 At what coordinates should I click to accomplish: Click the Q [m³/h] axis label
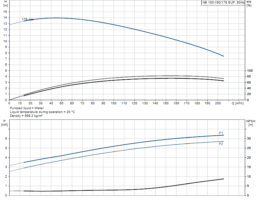(237, 103)
